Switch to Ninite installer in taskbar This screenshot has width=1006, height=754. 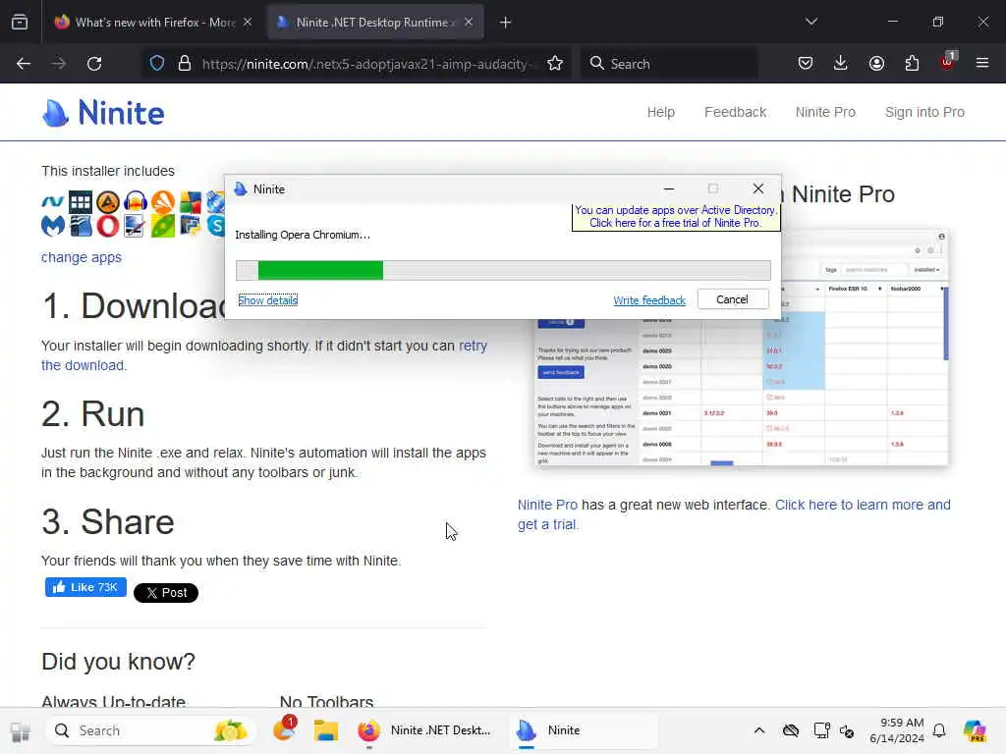click(x=584, y=730)
